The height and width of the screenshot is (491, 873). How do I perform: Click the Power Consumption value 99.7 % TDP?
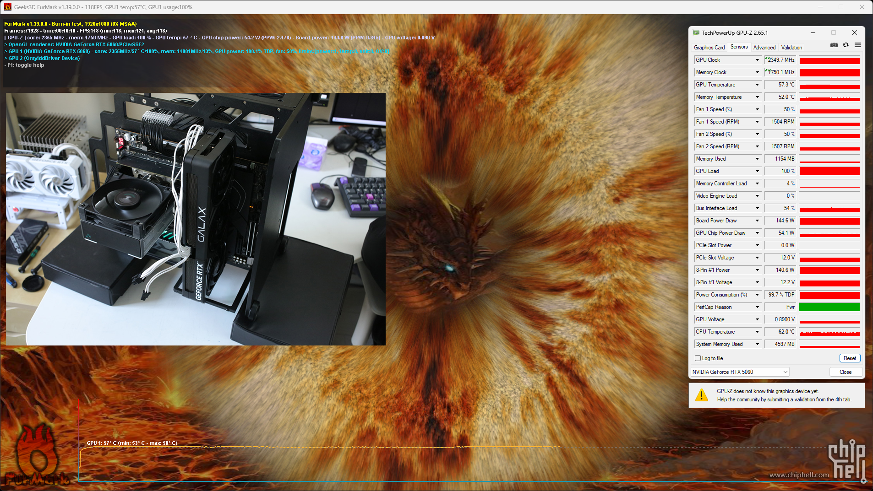[781, 295]
